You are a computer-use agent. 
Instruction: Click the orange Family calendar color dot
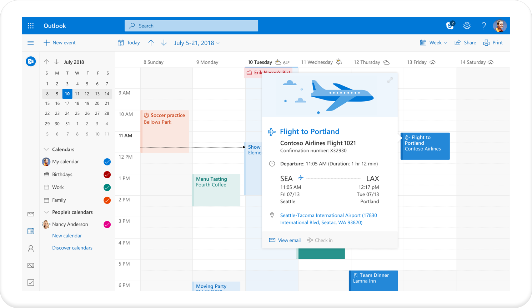pos(107,200)
